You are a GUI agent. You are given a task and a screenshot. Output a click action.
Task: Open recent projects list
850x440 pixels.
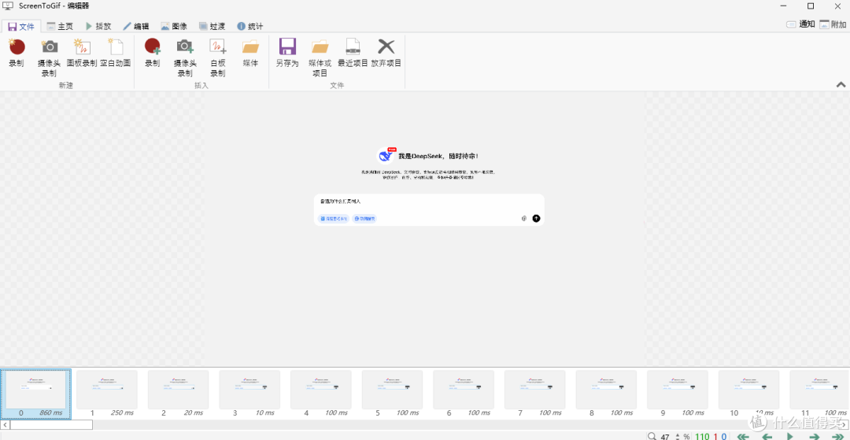[353, 53]
